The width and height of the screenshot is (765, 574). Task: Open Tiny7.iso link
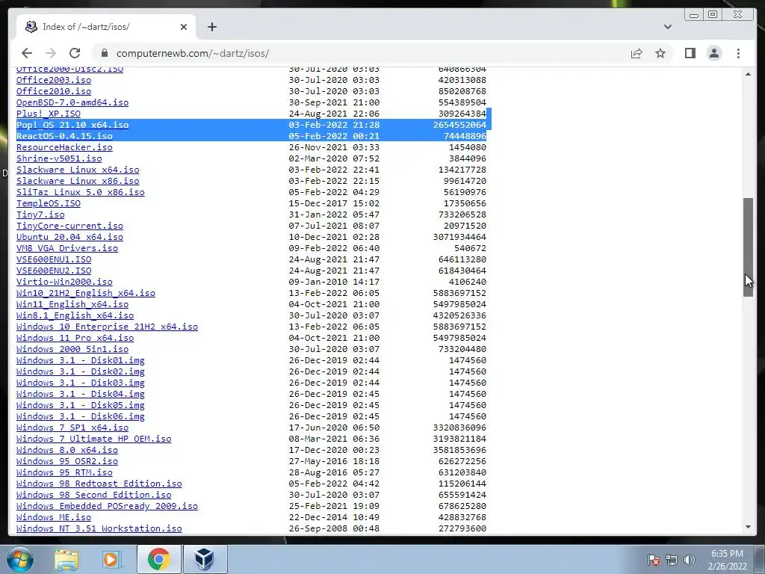click(40, 215)
